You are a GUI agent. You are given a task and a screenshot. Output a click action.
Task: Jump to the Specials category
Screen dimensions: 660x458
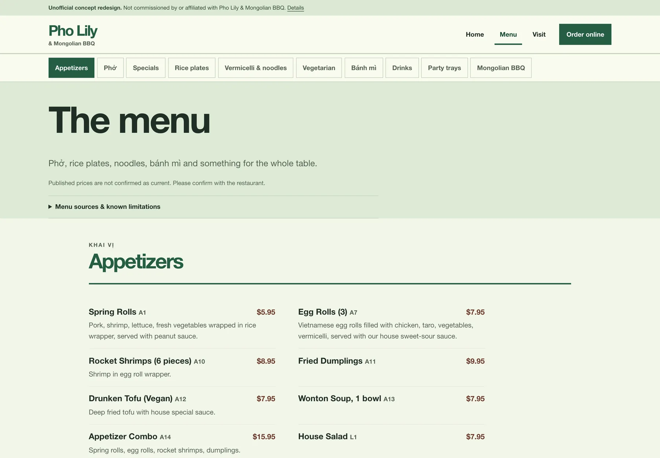coord(146,68)
